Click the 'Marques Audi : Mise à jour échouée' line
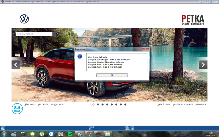 (x=105, y=67)
